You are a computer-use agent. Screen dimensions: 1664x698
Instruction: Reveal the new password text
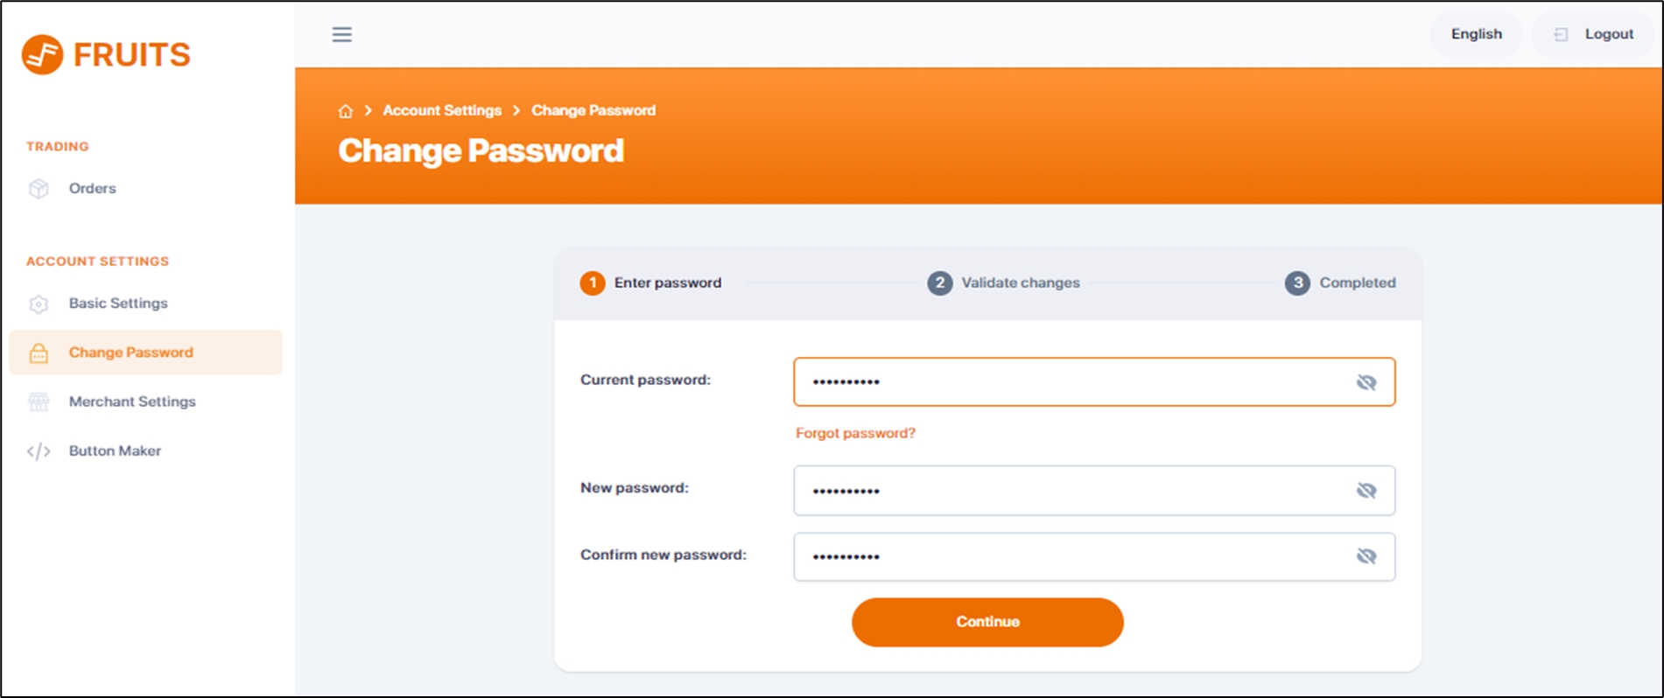click(x=1366, y=491)
